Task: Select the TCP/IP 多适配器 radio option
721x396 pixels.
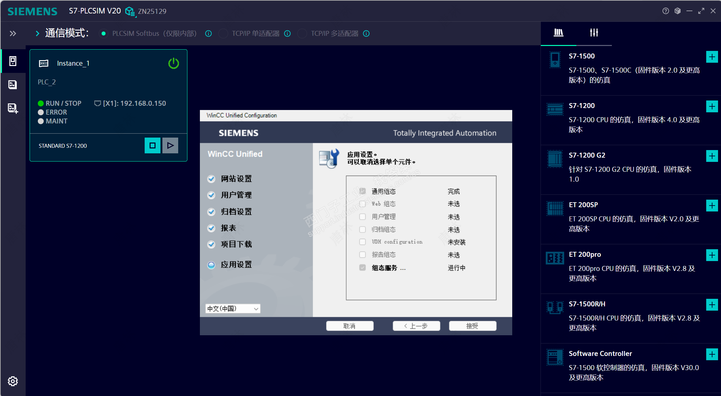Action: [302, 33]
